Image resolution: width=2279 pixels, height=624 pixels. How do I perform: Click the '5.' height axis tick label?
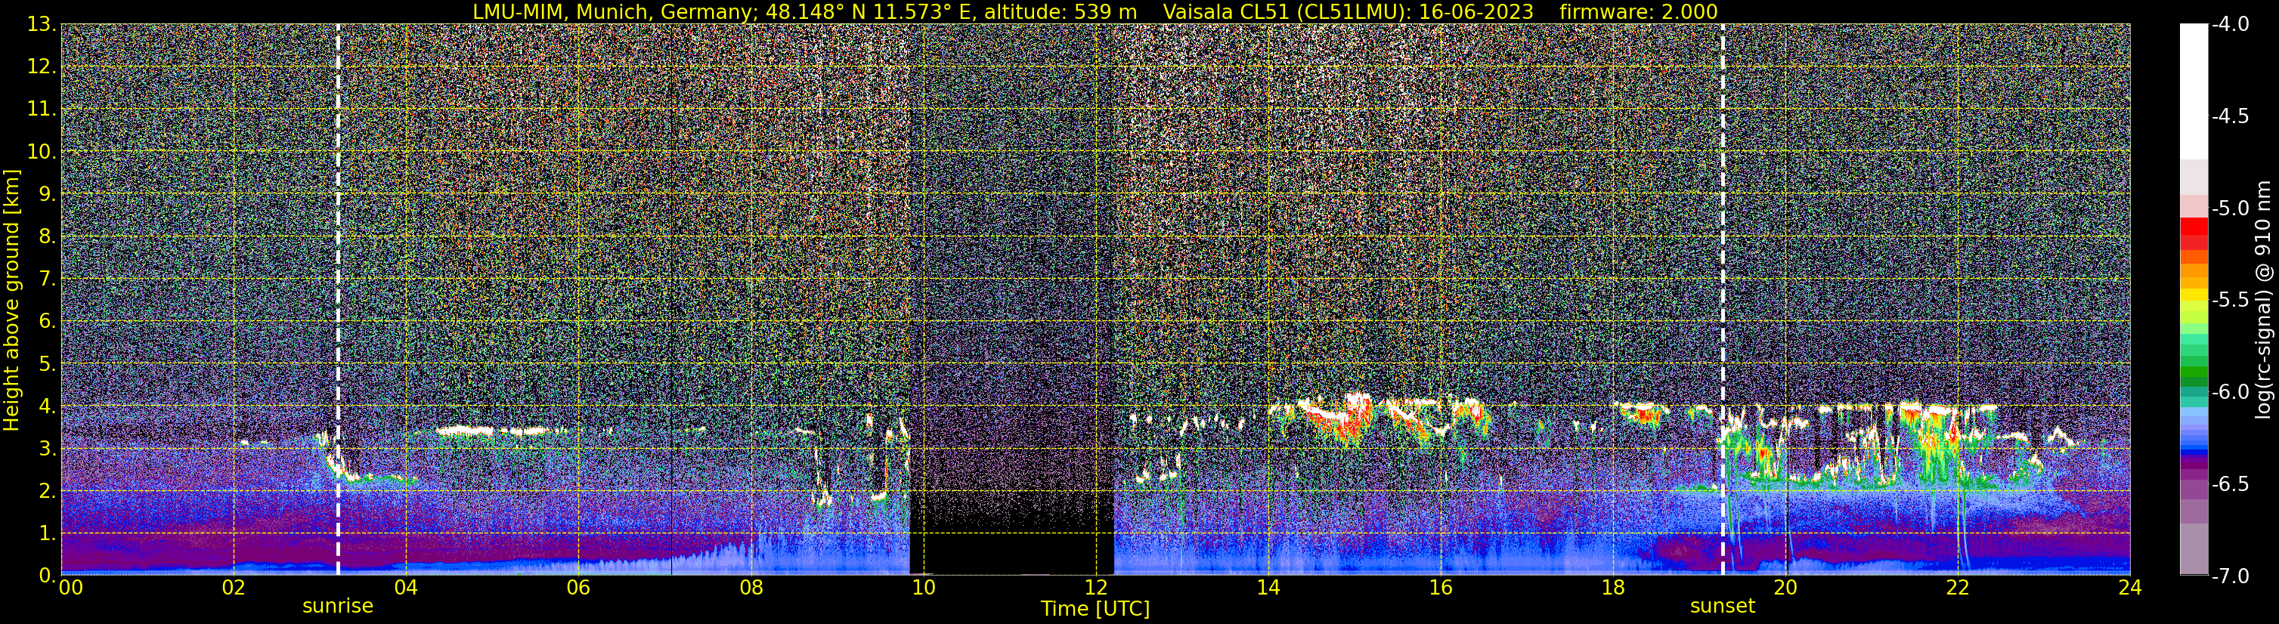(x=48, y=363)
